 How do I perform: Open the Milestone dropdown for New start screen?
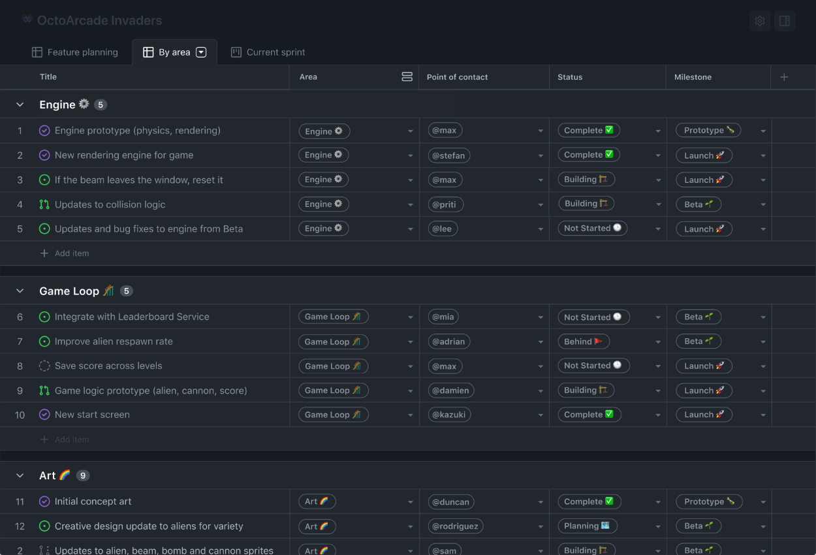click(763, 414)
